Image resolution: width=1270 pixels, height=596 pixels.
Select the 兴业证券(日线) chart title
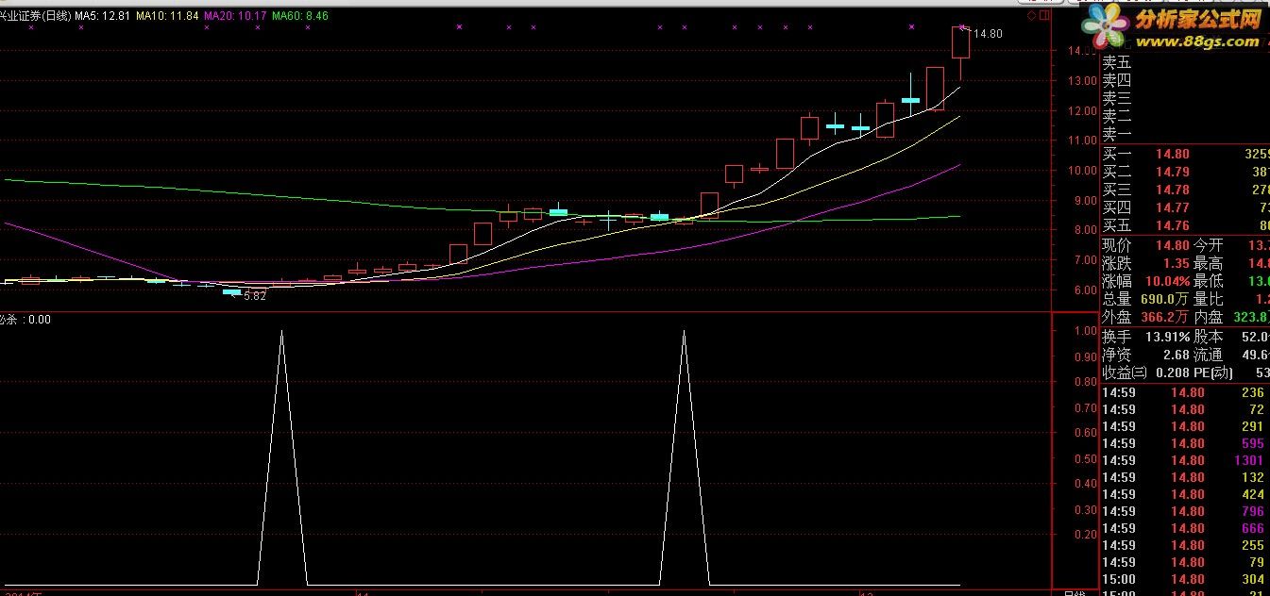[x=35, y=16]
